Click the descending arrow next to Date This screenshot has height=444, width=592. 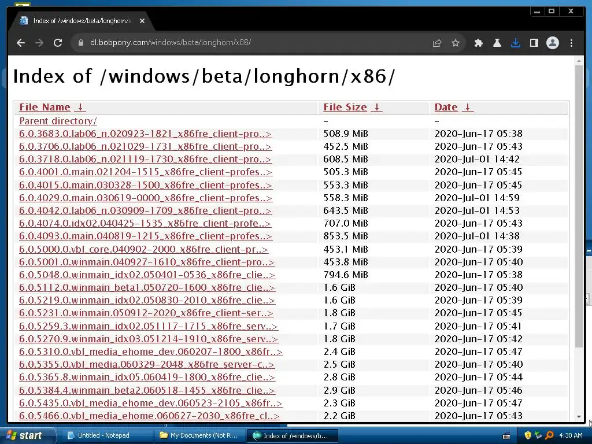coord(467,107)
